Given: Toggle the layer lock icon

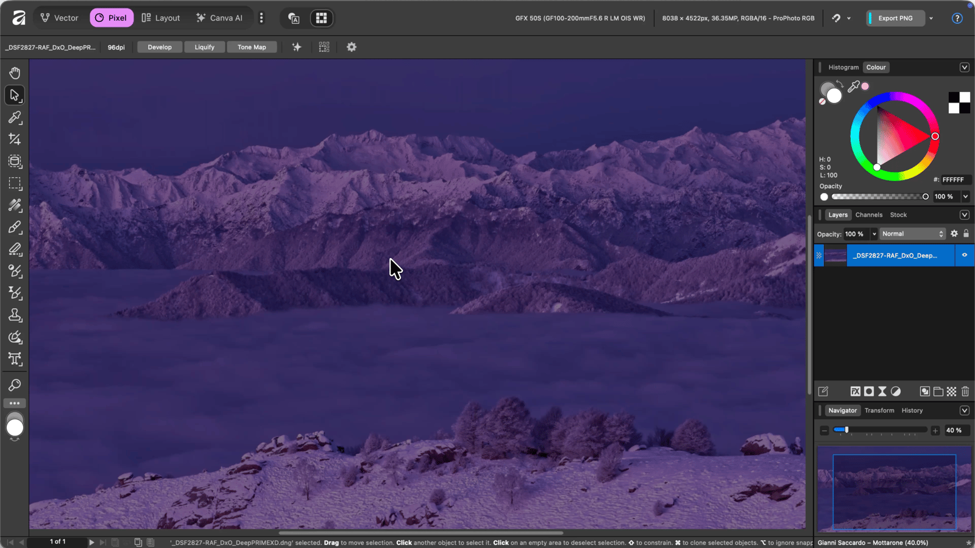Looking at the screenshot, I should (966, 234).
